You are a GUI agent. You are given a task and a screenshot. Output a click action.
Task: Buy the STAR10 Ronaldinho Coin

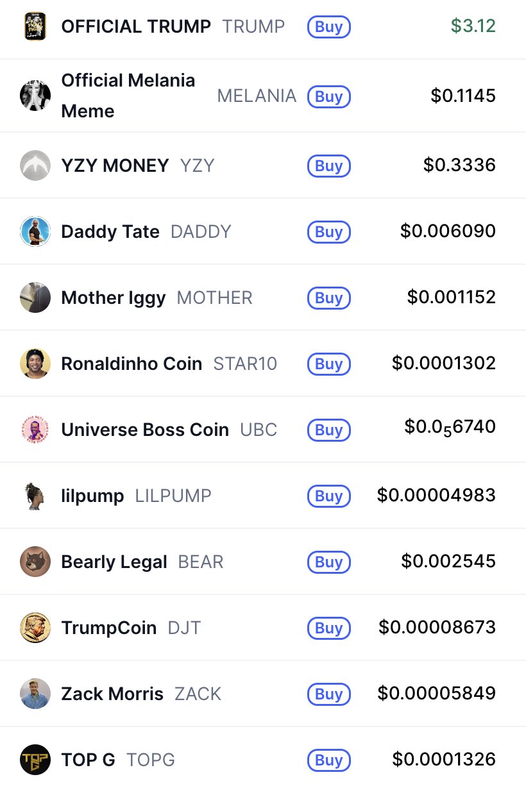click(328, 364)
